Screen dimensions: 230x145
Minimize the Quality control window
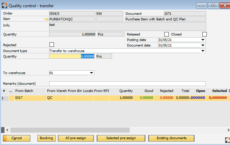(202, 6)
